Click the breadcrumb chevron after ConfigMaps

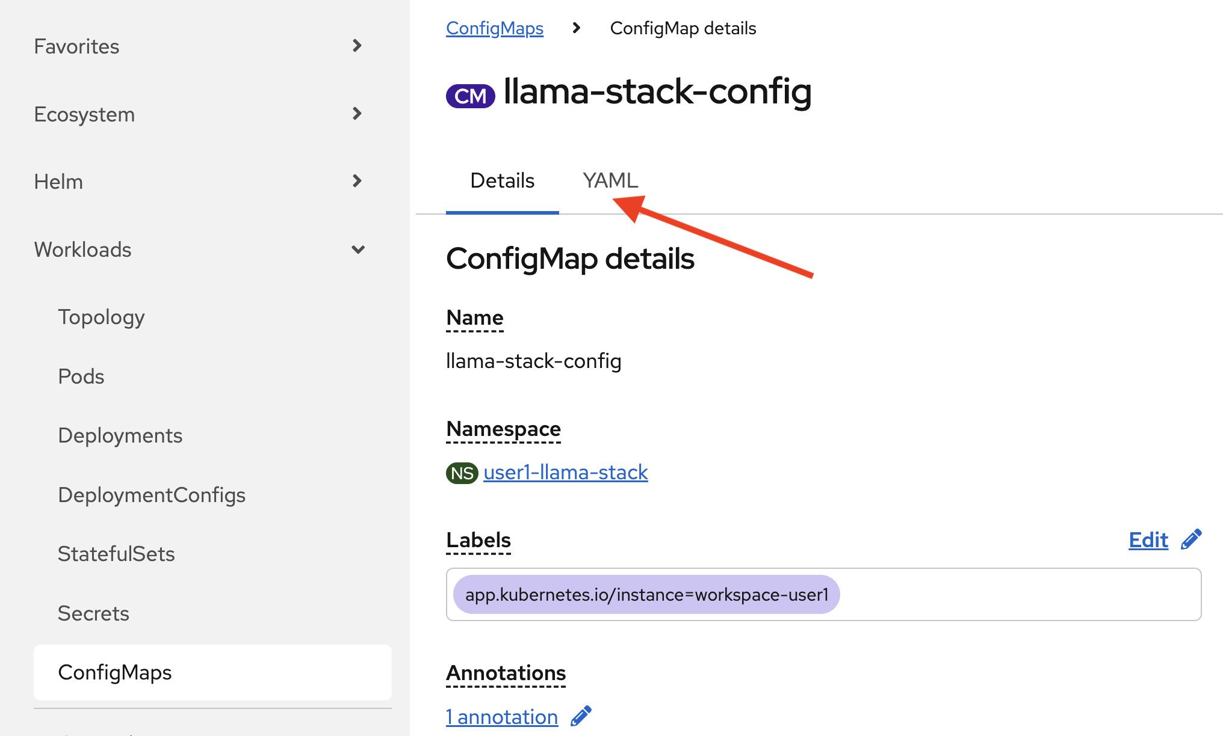point(576,28)
